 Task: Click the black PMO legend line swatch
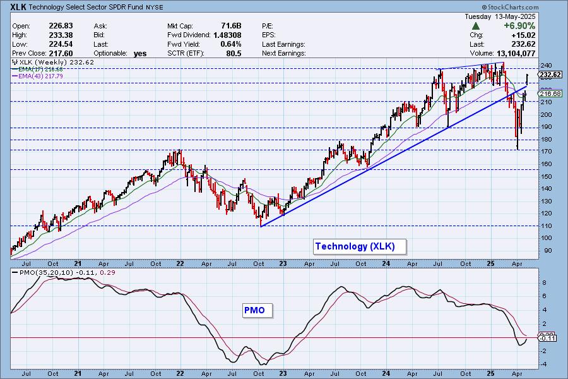[15, 273]
